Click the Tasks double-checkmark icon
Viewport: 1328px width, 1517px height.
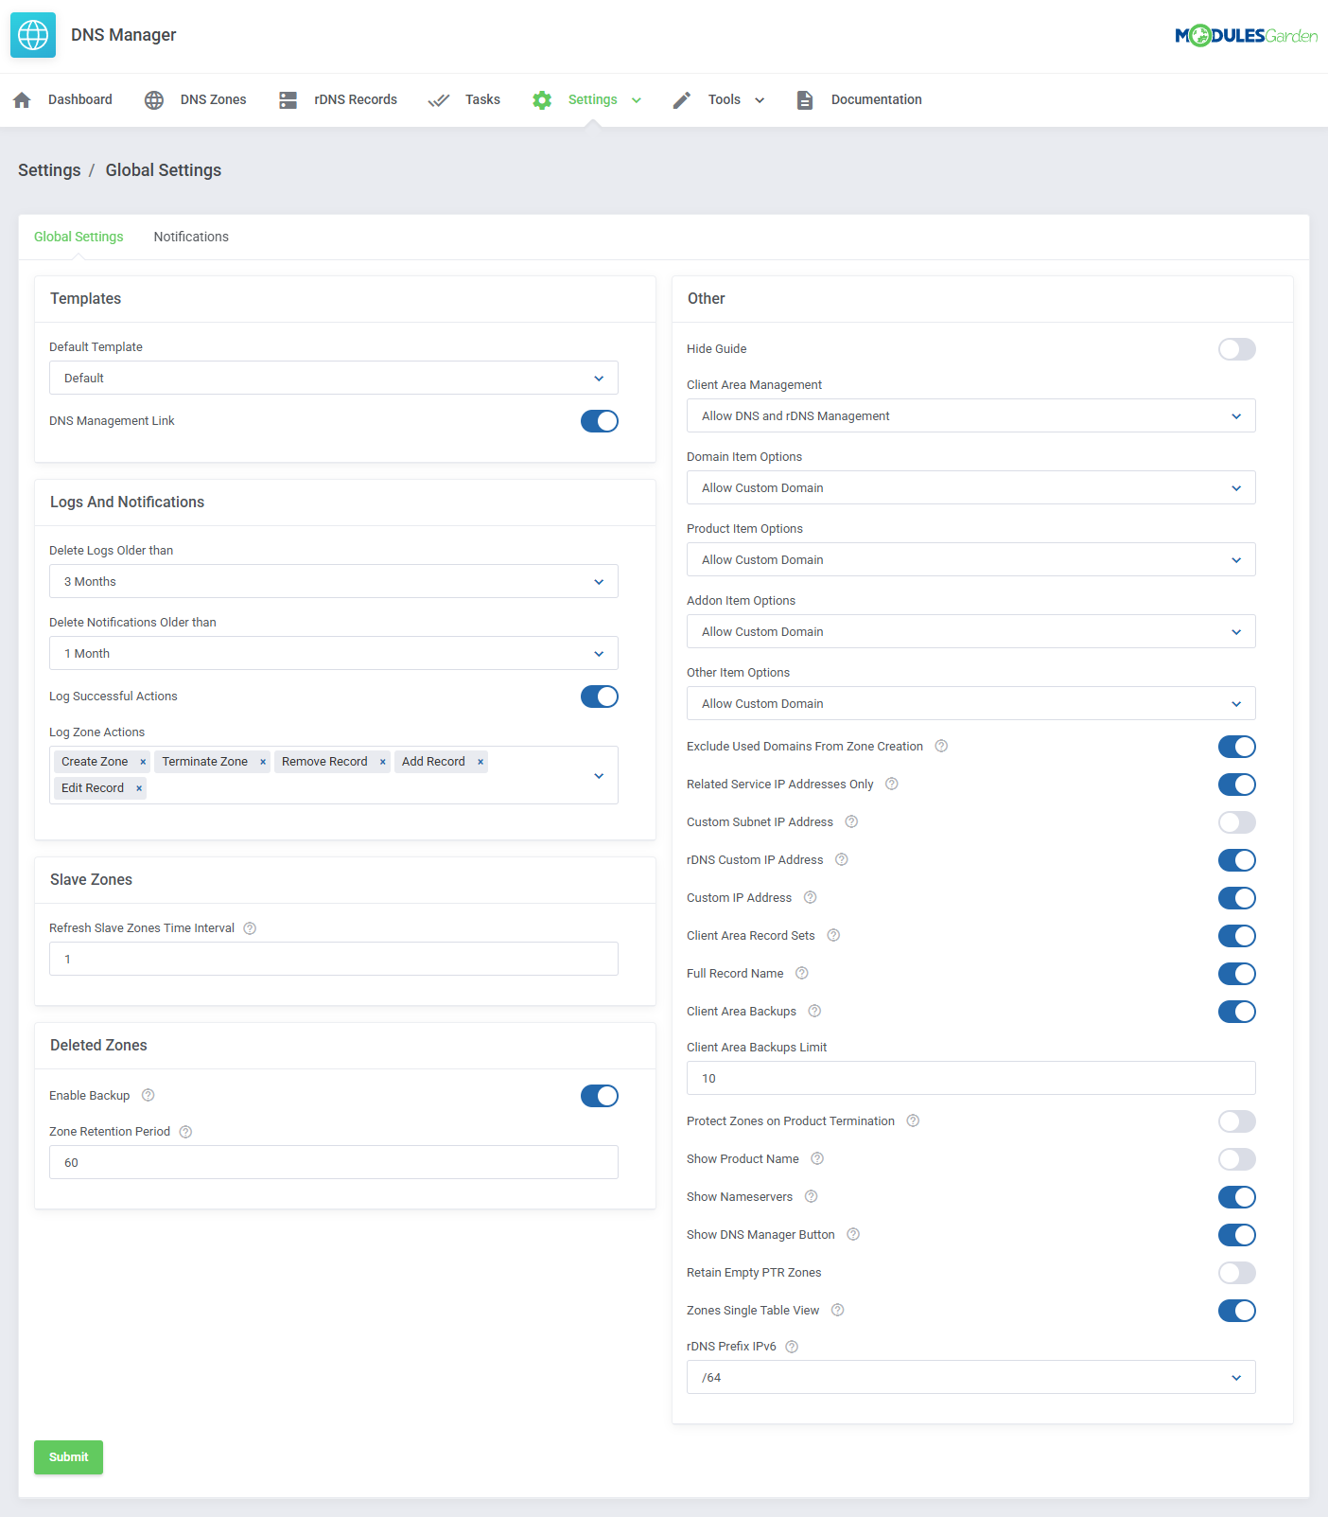pyautogui.click(x=438, y=100)
